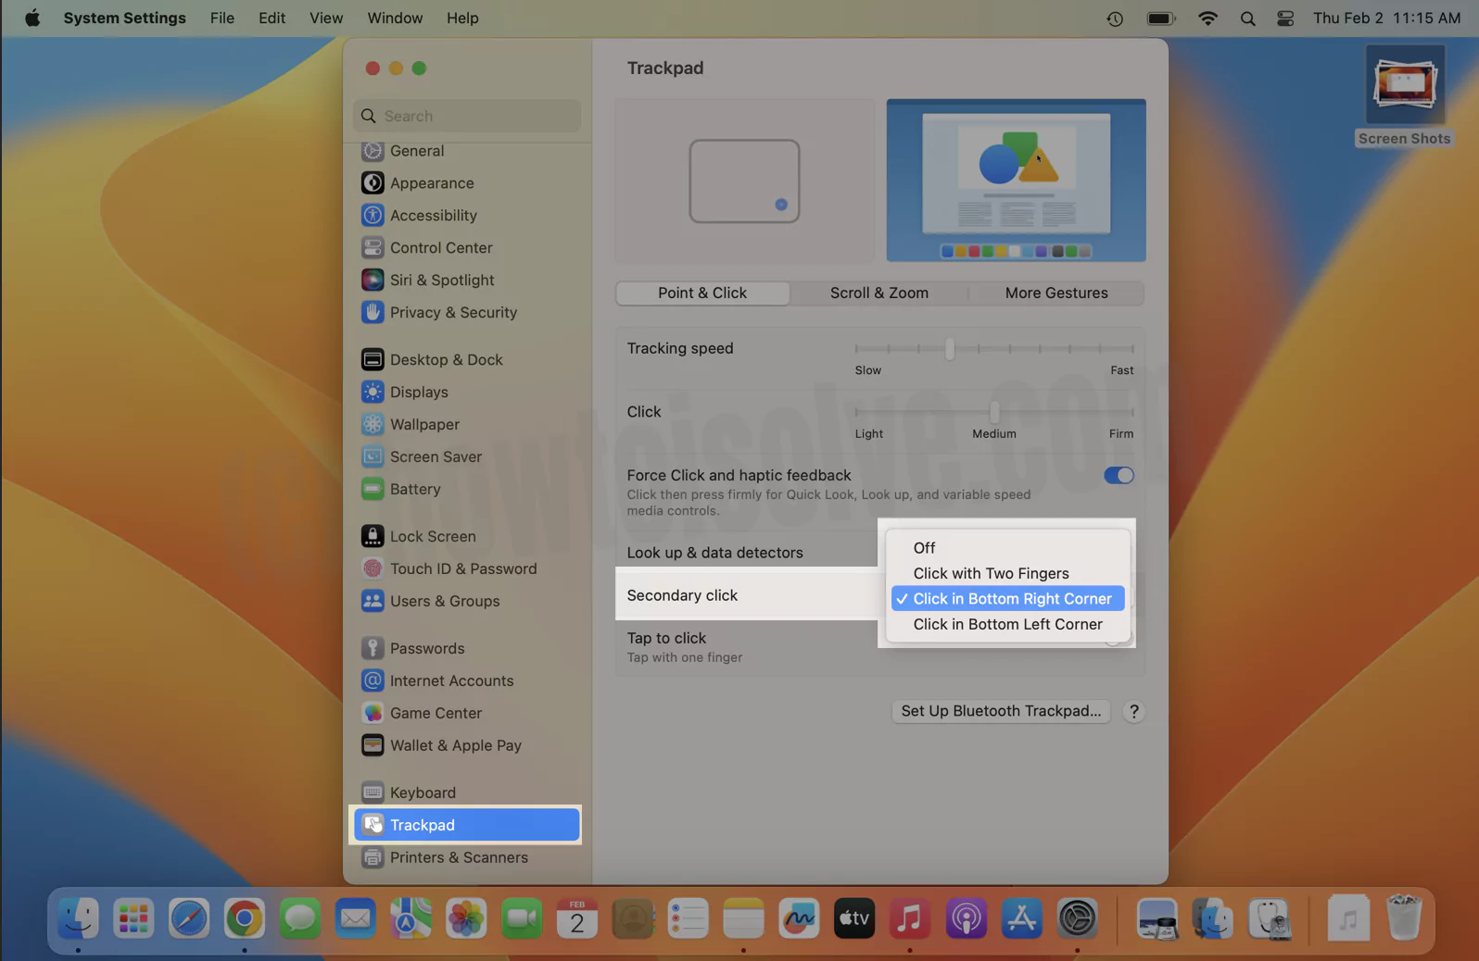Show Privacy & Security settings
The image size is (1479, 961).
tap(467, 313)
